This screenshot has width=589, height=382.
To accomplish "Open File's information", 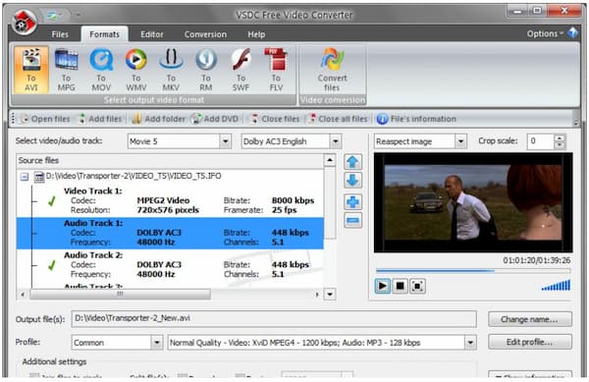I will pyautogui.click(x=416, y=119).
